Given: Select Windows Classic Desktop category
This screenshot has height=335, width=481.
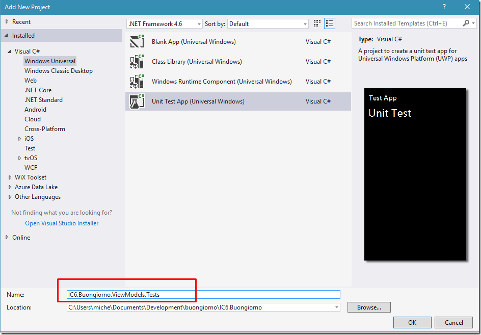Looking at the screenshot, I should 58,71.
